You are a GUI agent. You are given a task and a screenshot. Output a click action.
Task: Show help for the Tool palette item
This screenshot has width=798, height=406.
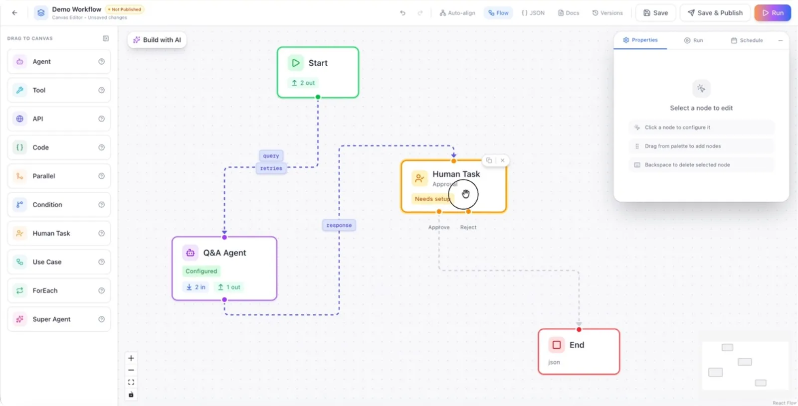pyautogui.click(x=102, y=90)
